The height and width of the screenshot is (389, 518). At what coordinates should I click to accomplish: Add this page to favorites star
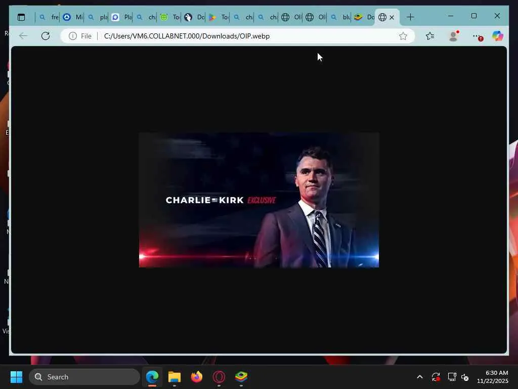[x=403, y=36]
